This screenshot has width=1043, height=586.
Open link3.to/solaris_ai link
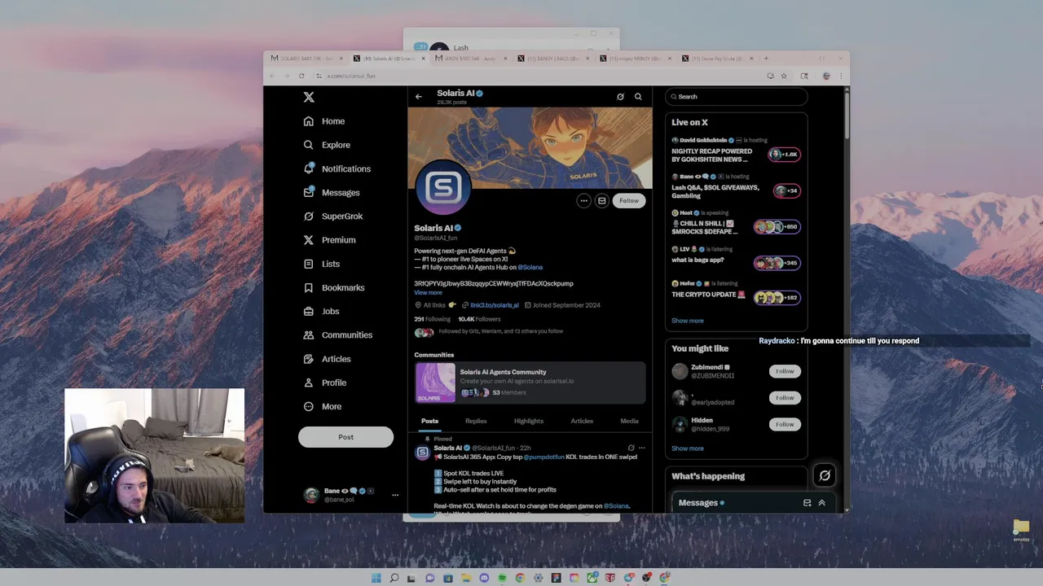(495, 305)
